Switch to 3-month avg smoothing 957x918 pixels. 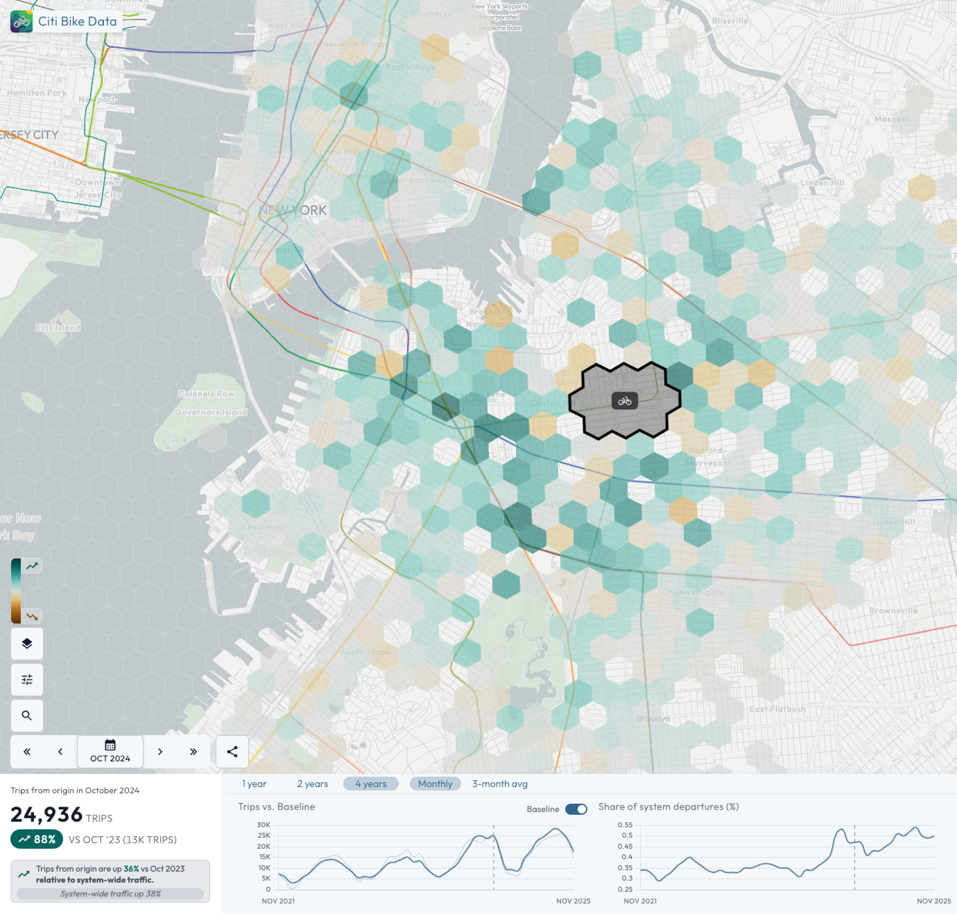[500, 784]
